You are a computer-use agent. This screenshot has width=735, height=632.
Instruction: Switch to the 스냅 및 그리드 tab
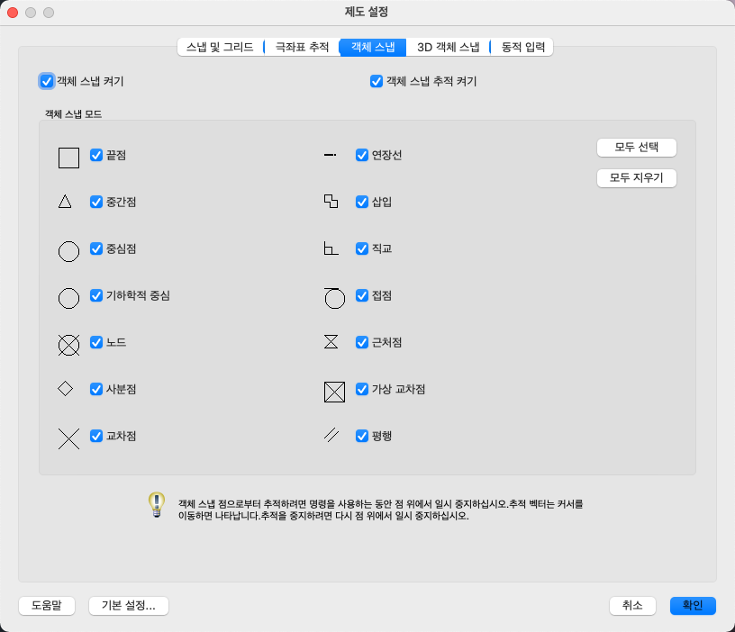pos(220,47)
